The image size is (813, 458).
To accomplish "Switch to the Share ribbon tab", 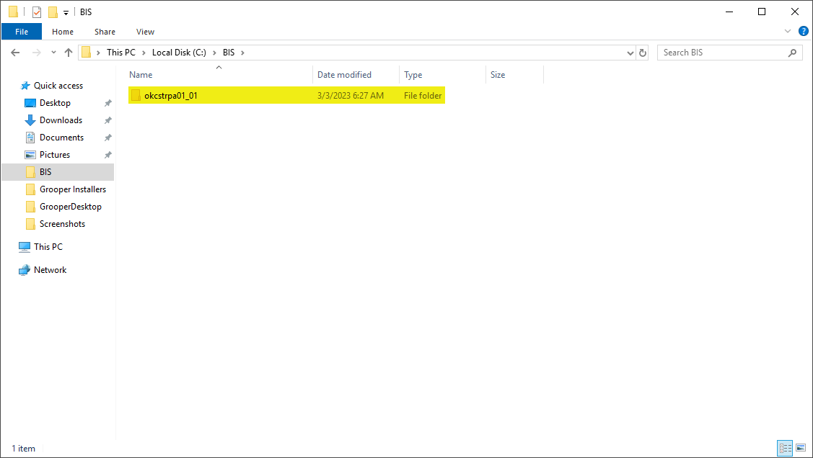I will click(105, 32).
